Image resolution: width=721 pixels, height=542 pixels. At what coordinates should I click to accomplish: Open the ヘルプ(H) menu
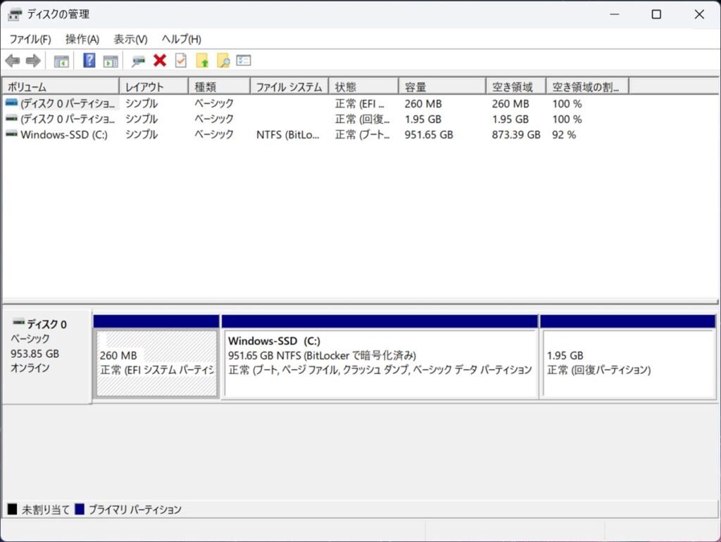[181, 39]
